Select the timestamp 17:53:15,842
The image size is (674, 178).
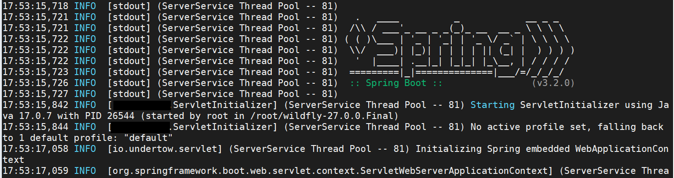click(35, 105)
